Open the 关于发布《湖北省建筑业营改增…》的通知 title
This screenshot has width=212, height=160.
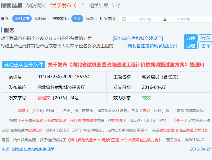click(126, 65)
